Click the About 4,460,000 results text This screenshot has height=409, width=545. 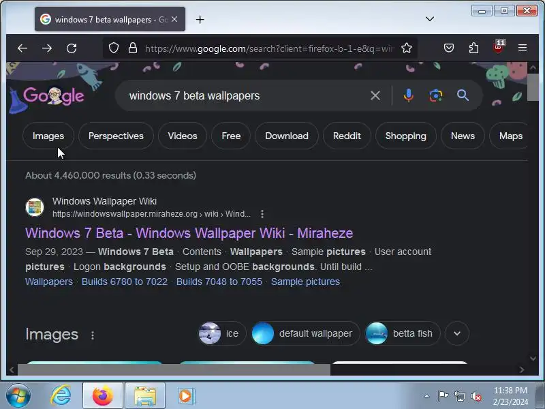pyautogui.click(x=111, y=175)
